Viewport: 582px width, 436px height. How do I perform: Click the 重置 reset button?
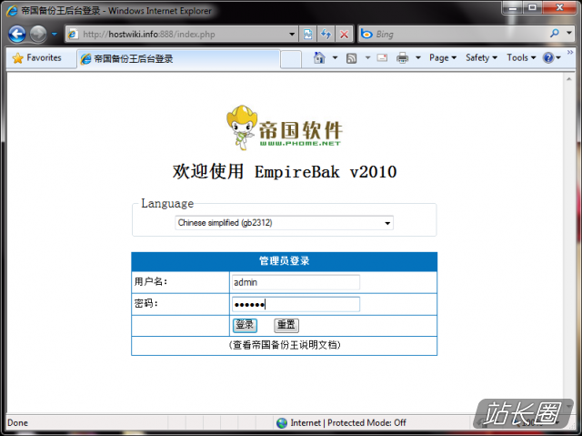click(286, 325)
